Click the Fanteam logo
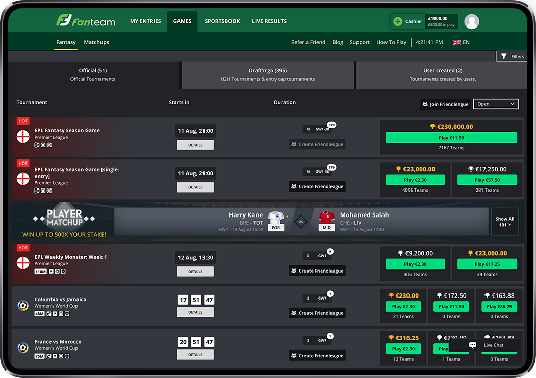The height and width of the screenshot is (378, 536). (86, 20)
